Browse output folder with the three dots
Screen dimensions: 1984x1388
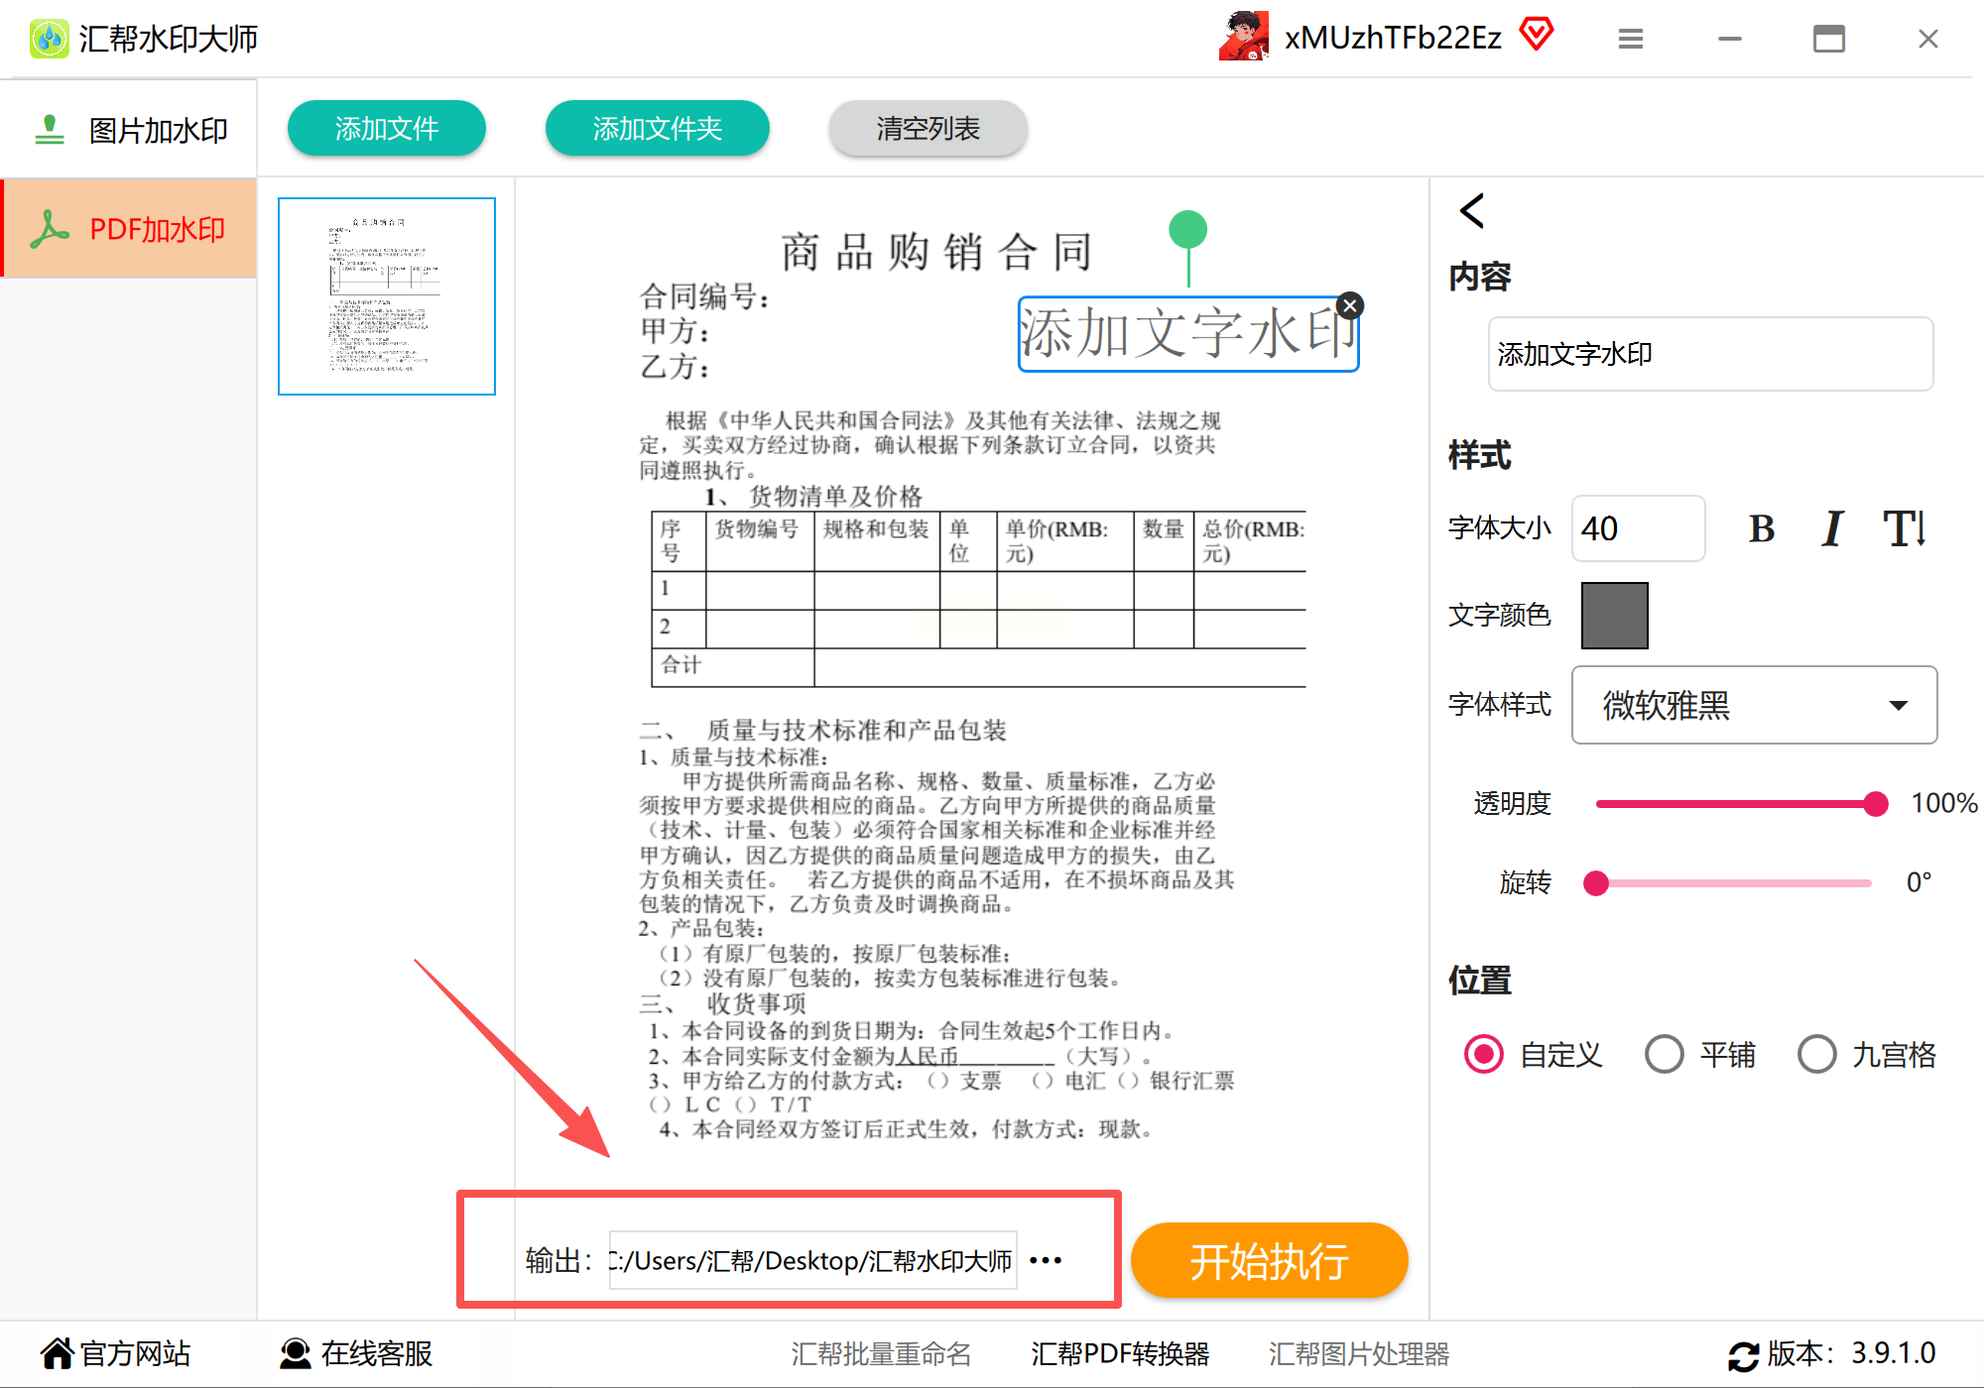click(x=1046, y=1260)
